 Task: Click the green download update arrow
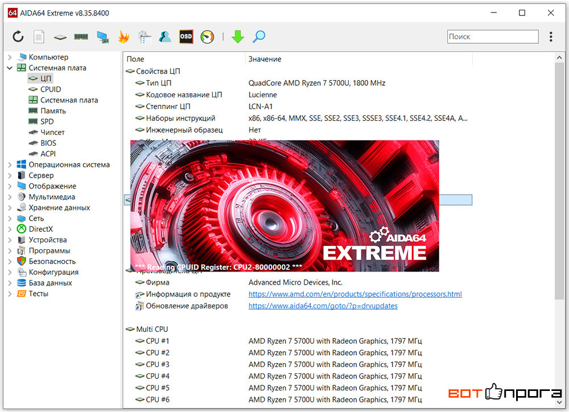click(x=238, y=36)
